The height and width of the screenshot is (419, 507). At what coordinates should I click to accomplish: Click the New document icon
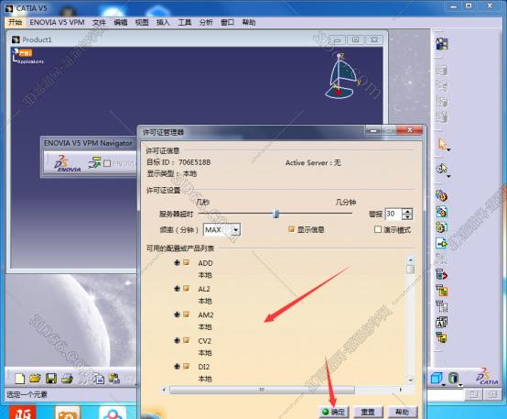tap(20, 378)
